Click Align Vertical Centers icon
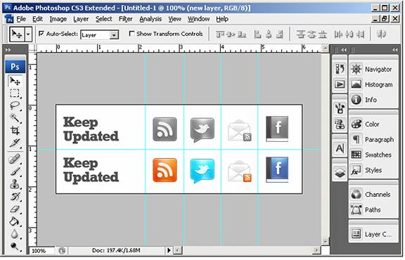Viewport: 405px width, 260px height. coord(231,34)
